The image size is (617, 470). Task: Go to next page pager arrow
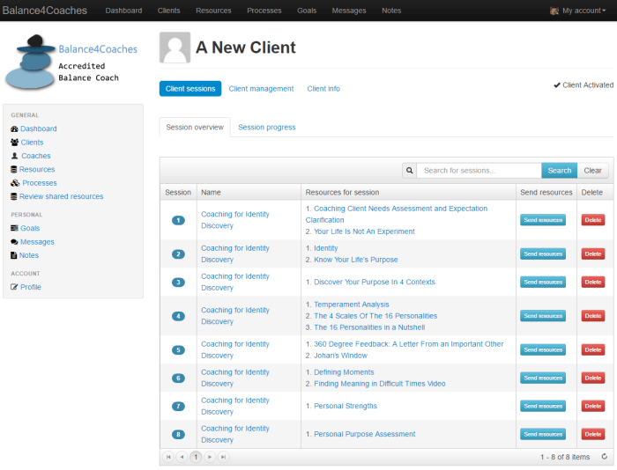click(x=210, y=457)
